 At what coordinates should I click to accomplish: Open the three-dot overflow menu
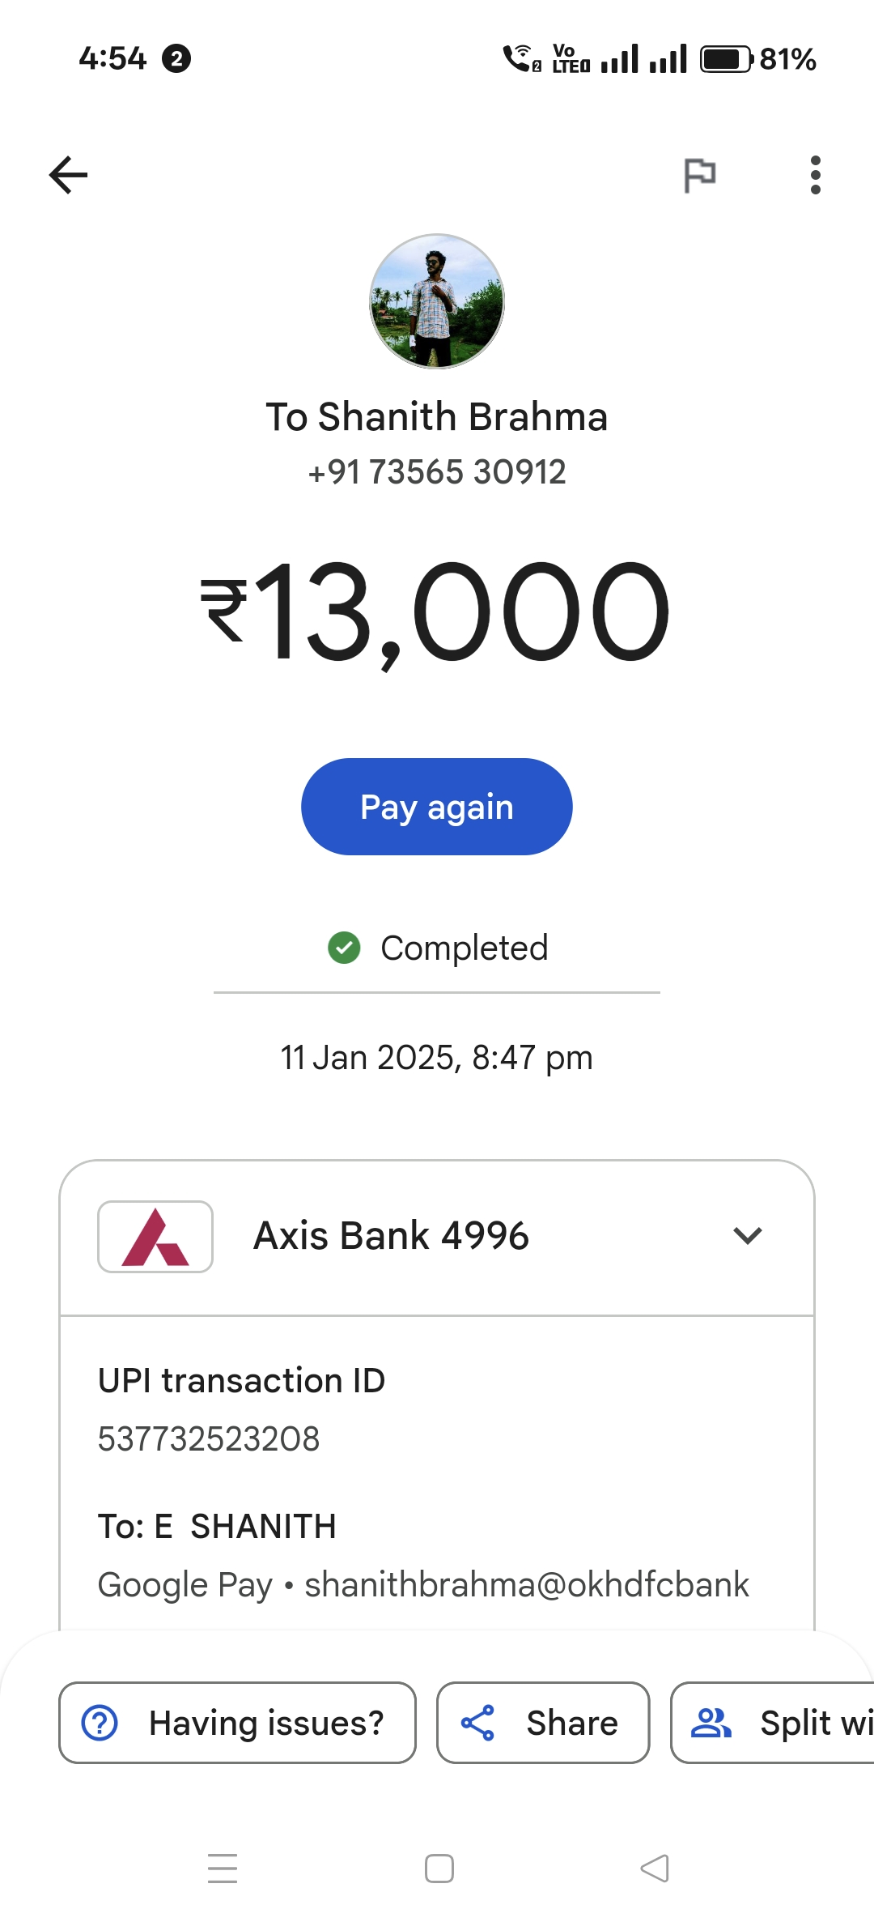coord(815,175)
